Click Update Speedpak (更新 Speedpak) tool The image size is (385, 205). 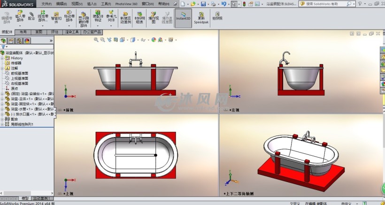pos(201,18)
